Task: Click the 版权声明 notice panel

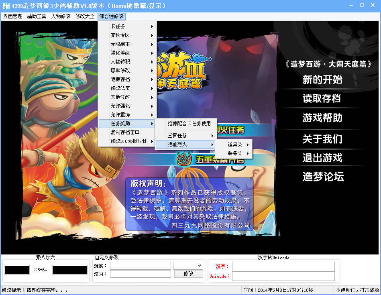Action: 190,204
